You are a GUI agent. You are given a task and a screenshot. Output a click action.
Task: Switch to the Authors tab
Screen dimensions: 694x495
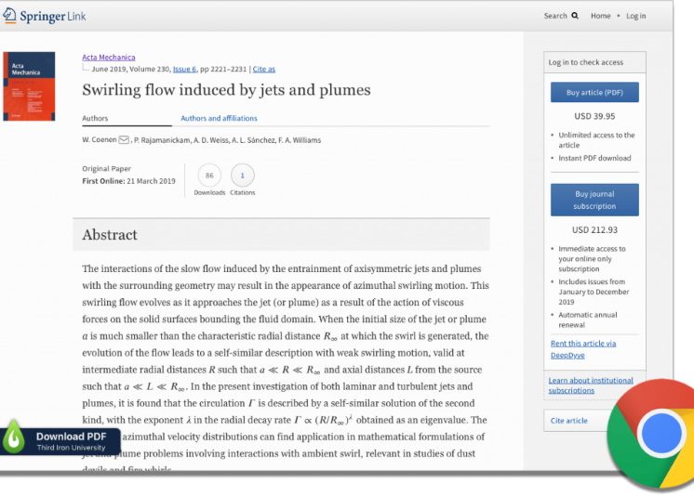point(95,118)
